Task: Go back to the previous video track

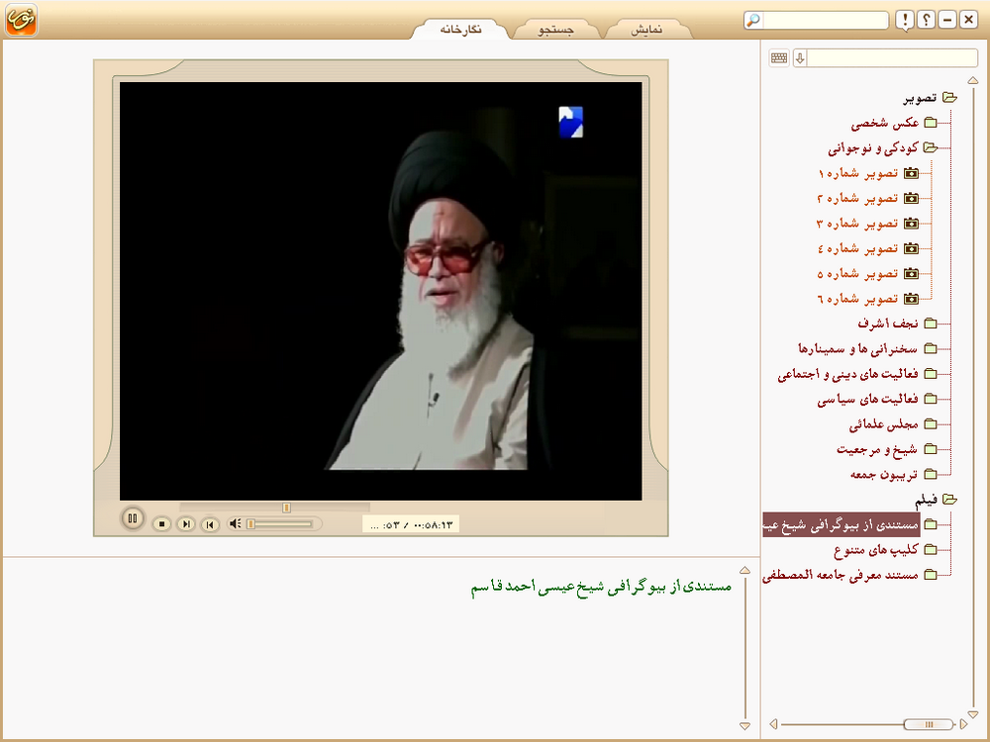Action: [x=210, y=523]
